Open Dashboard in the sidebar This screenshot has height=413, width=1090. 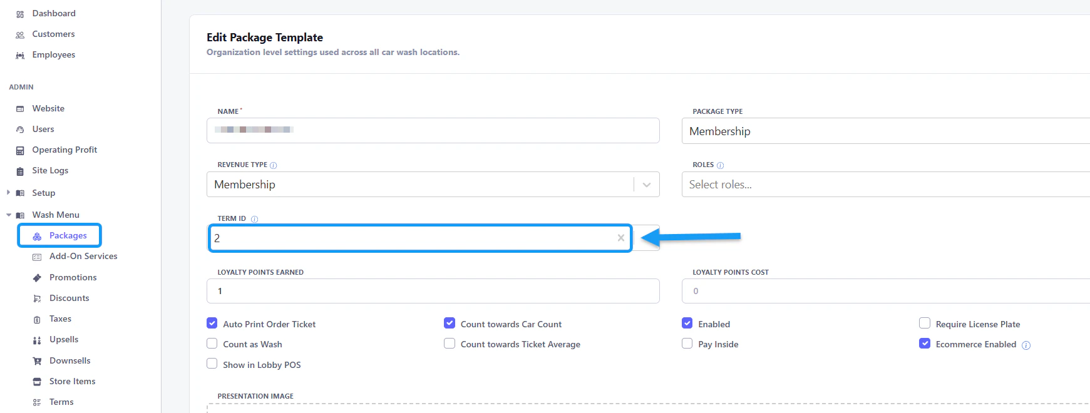(54, 14)
